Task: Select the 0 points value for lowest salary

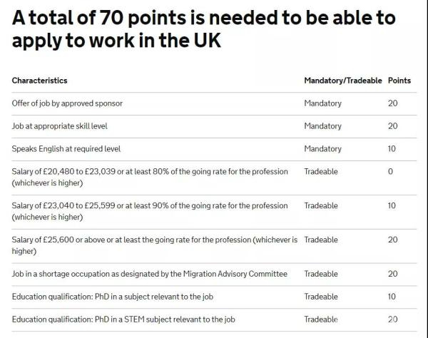Action: coord(392,172)
